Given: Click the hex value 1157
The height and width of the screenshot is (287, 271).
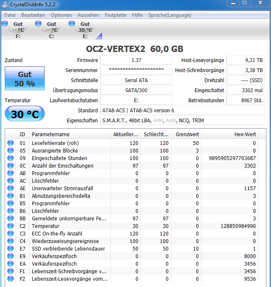Looking at the screenshot, I should click(250, 189).
